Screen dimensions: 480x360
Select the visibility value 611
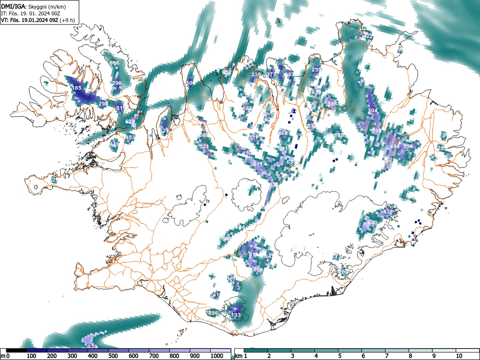258,164
